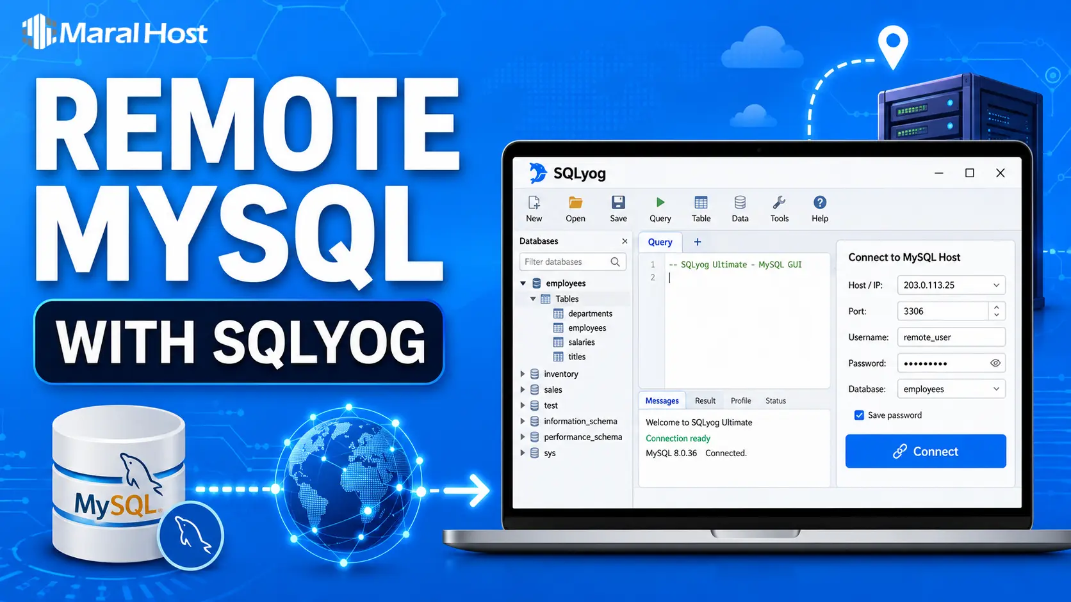Click the Maral Host logo
The image size is (1071, 602).
115,32
